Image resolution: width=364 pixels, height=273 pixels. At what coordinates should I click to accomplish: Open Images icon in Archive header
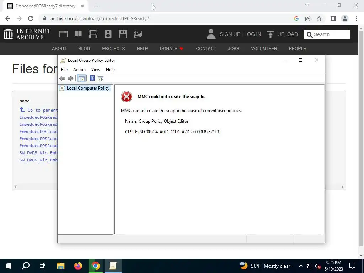[138, 34]
